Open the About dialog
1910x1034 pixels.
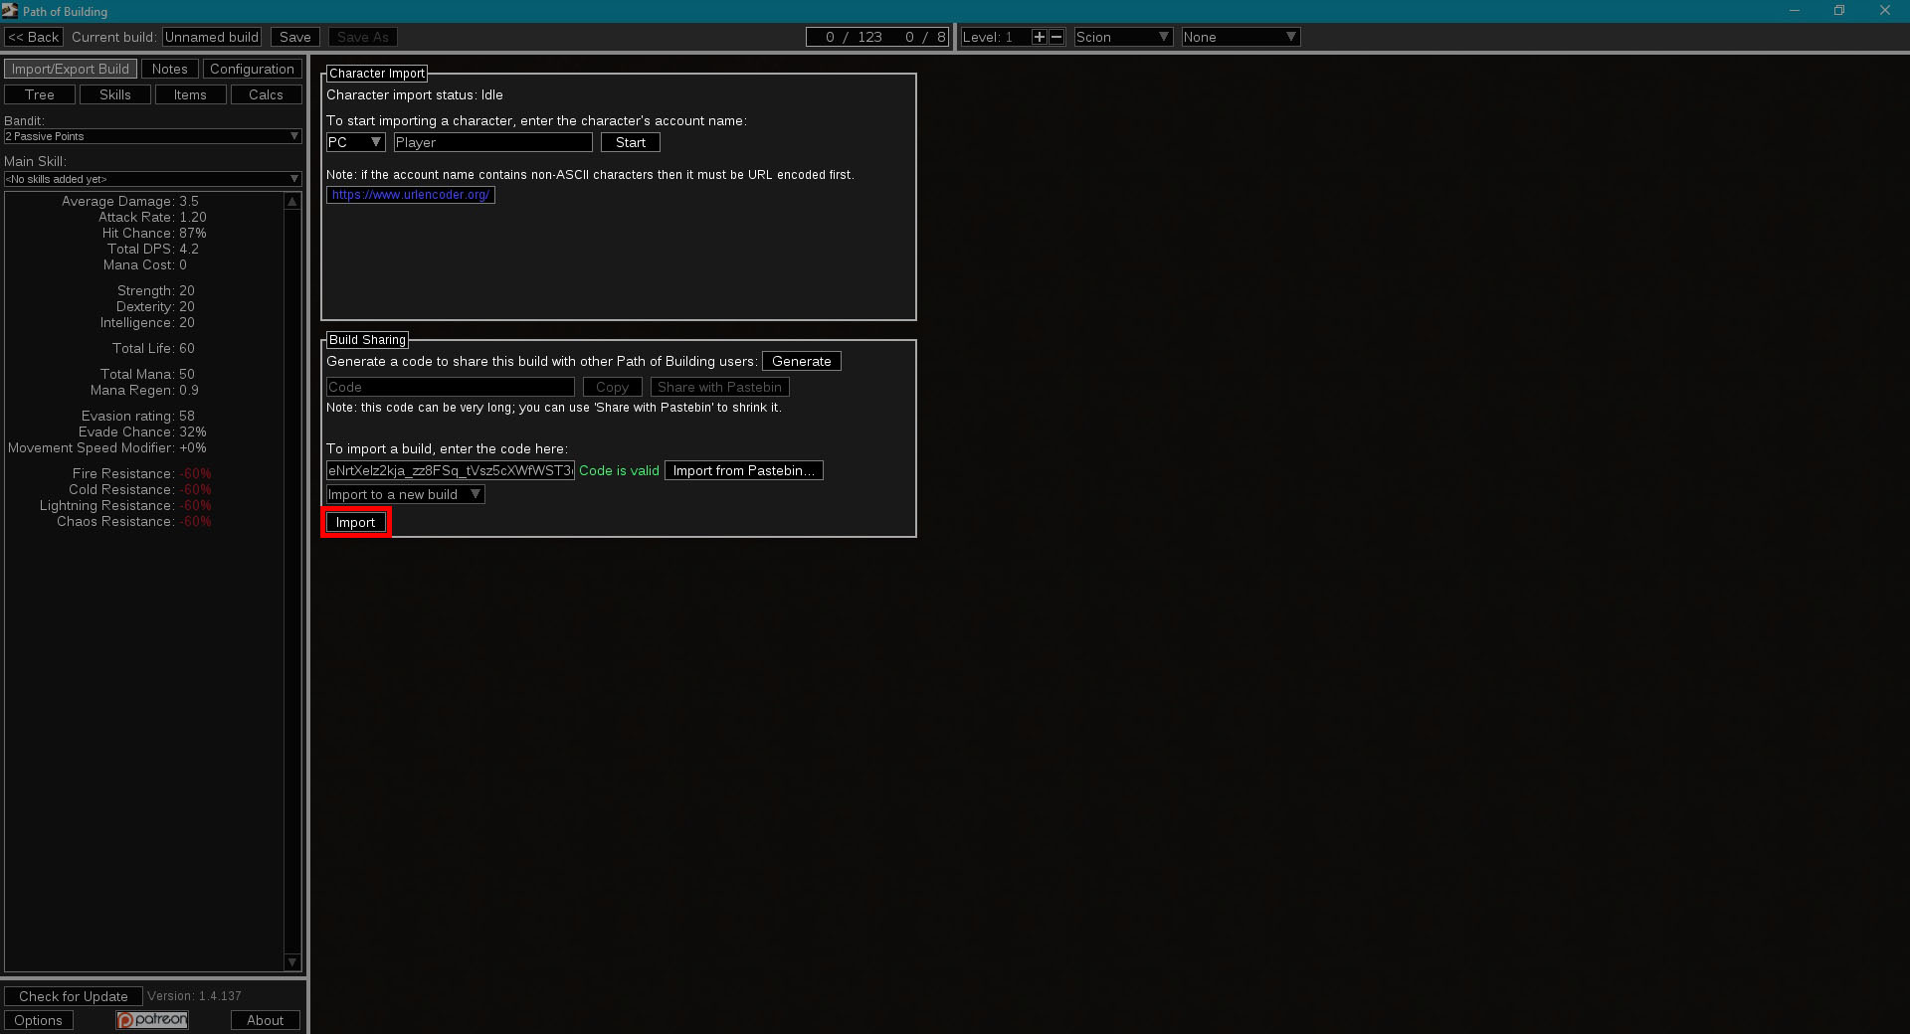(x=266, y=1020)
